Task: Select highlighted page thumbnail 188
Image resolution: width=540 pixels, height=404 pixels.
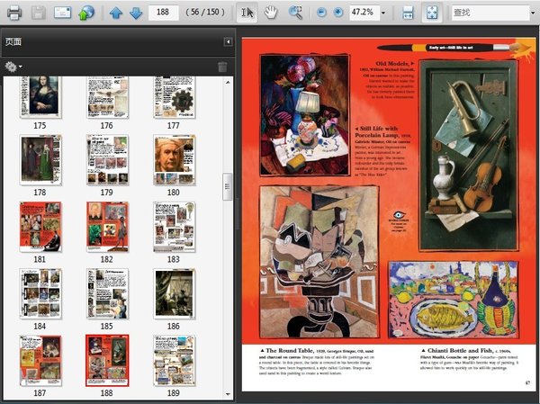Action: coord(107,361)
